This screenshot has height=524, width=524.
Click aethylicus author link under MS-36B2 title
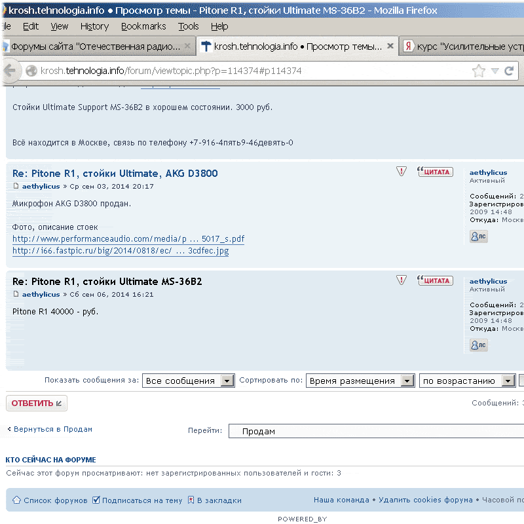tap(41, 294)
